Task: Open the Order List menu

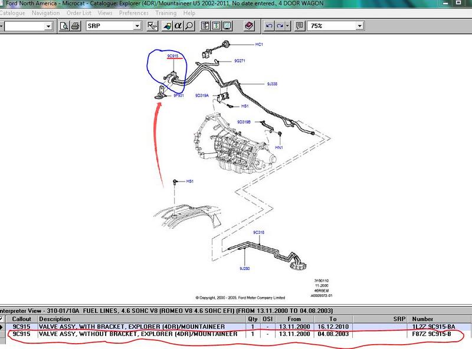Action: (x=79, y=13)
